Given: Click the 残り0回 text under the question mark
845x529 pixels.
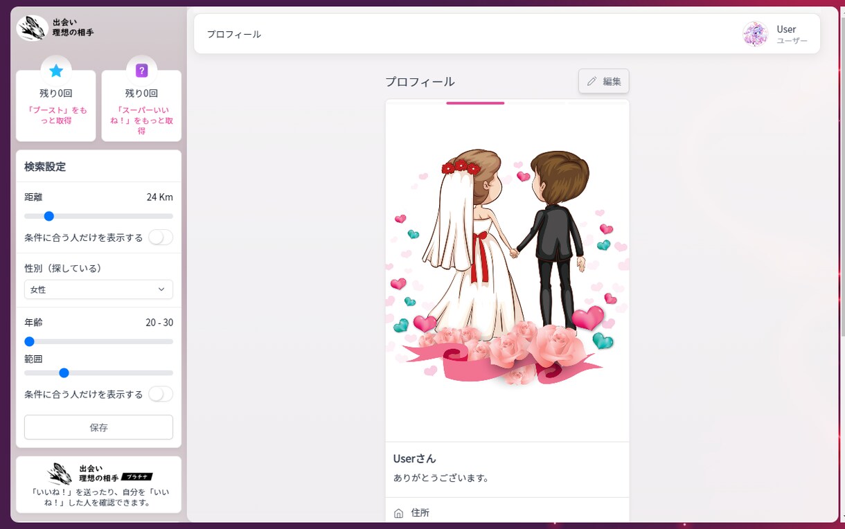Looking at the screenshot, I should [x=141, y=93].
